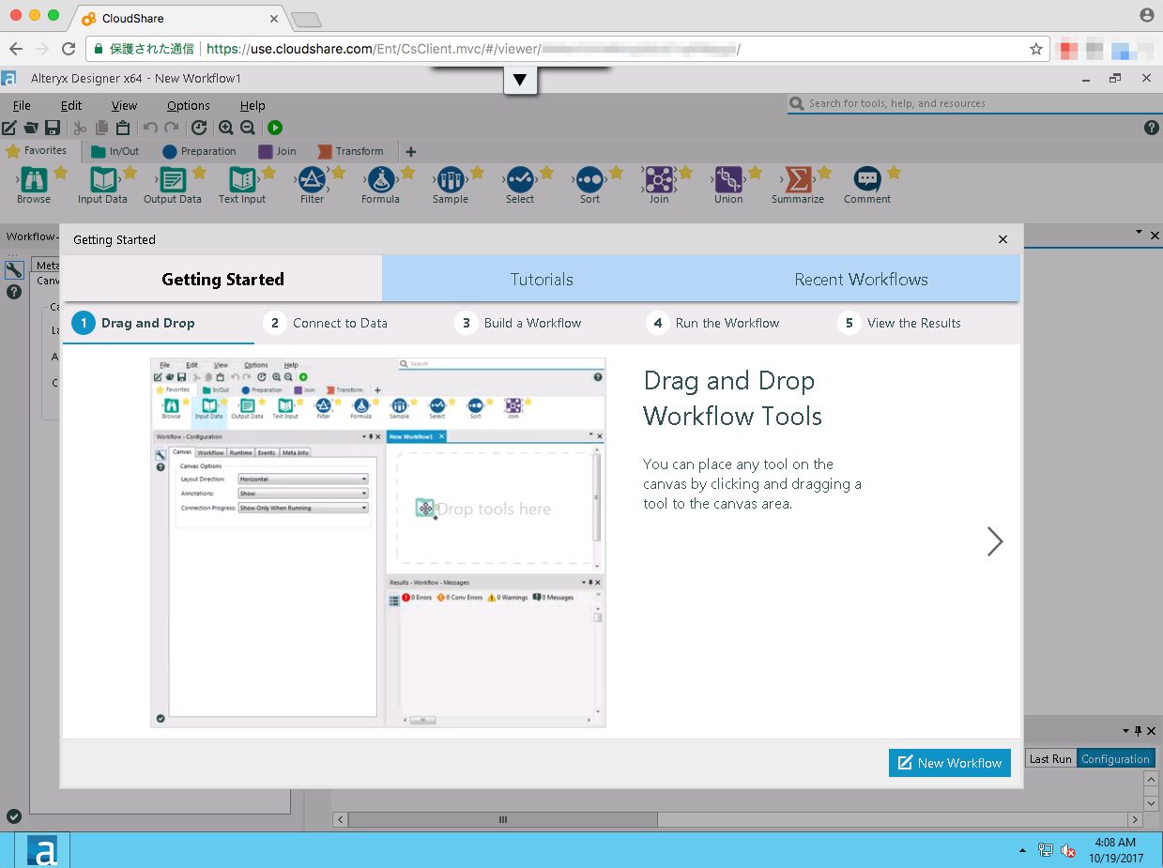1163x868 pixels.
Task: Switch to the Recent Workflows tab
Action: (x=861, y=280)
